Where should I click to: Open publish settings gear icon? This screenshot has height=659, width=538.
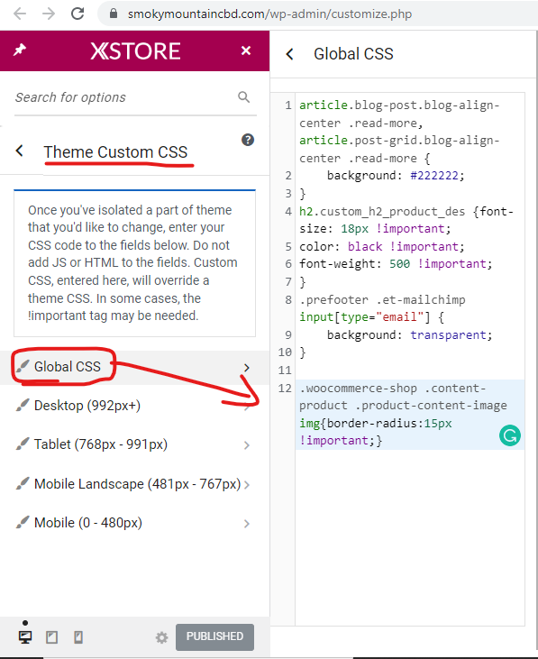coord(161,637)
